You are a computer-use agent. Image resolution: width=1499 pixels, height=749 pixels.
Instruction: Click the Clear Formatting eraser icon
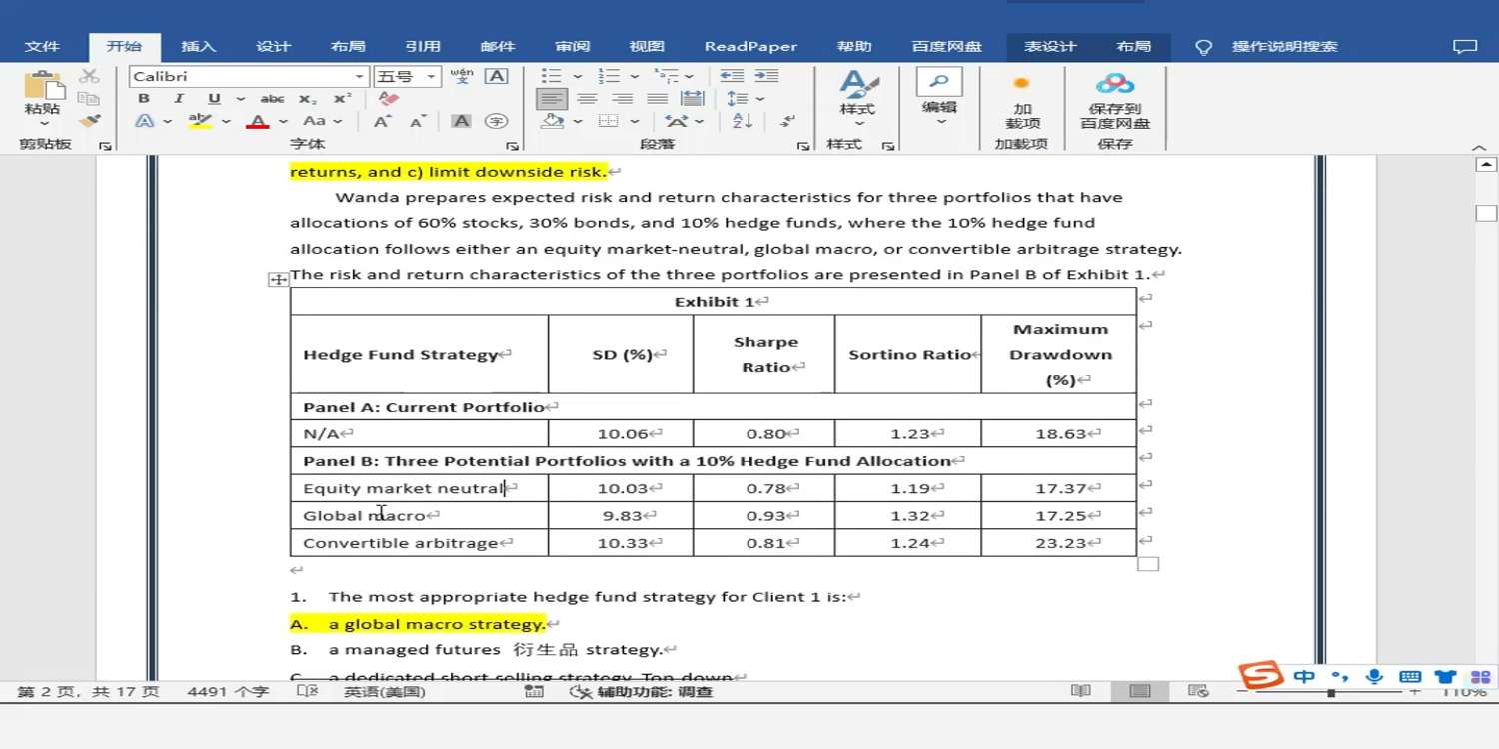coord(389,99)
